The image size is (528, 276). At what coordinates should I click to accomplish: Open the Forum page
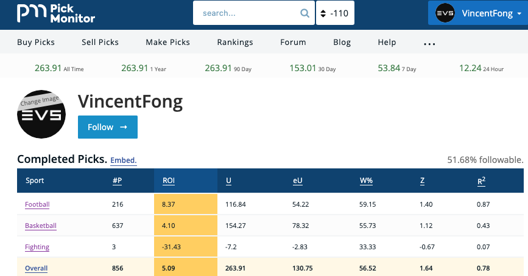tap(293, 42)
